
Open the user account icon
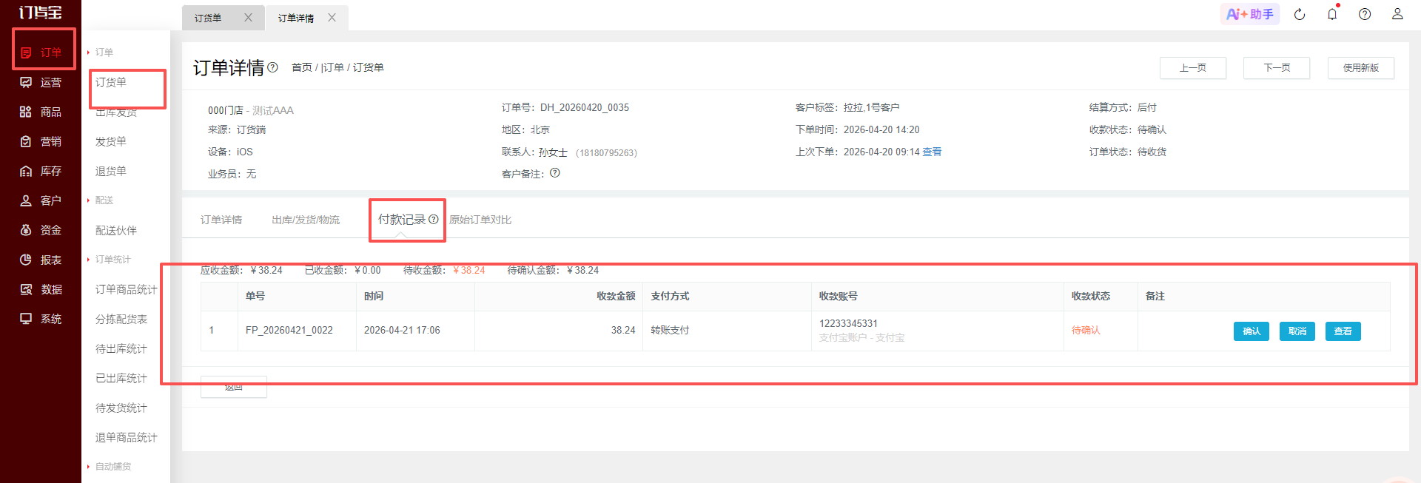[1397, 14]
